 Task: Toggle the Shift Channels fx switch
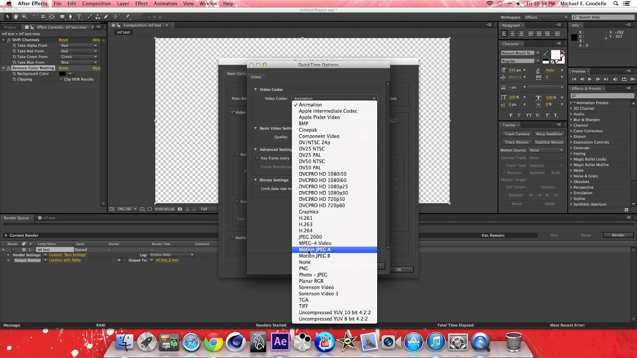coord(8,40)
